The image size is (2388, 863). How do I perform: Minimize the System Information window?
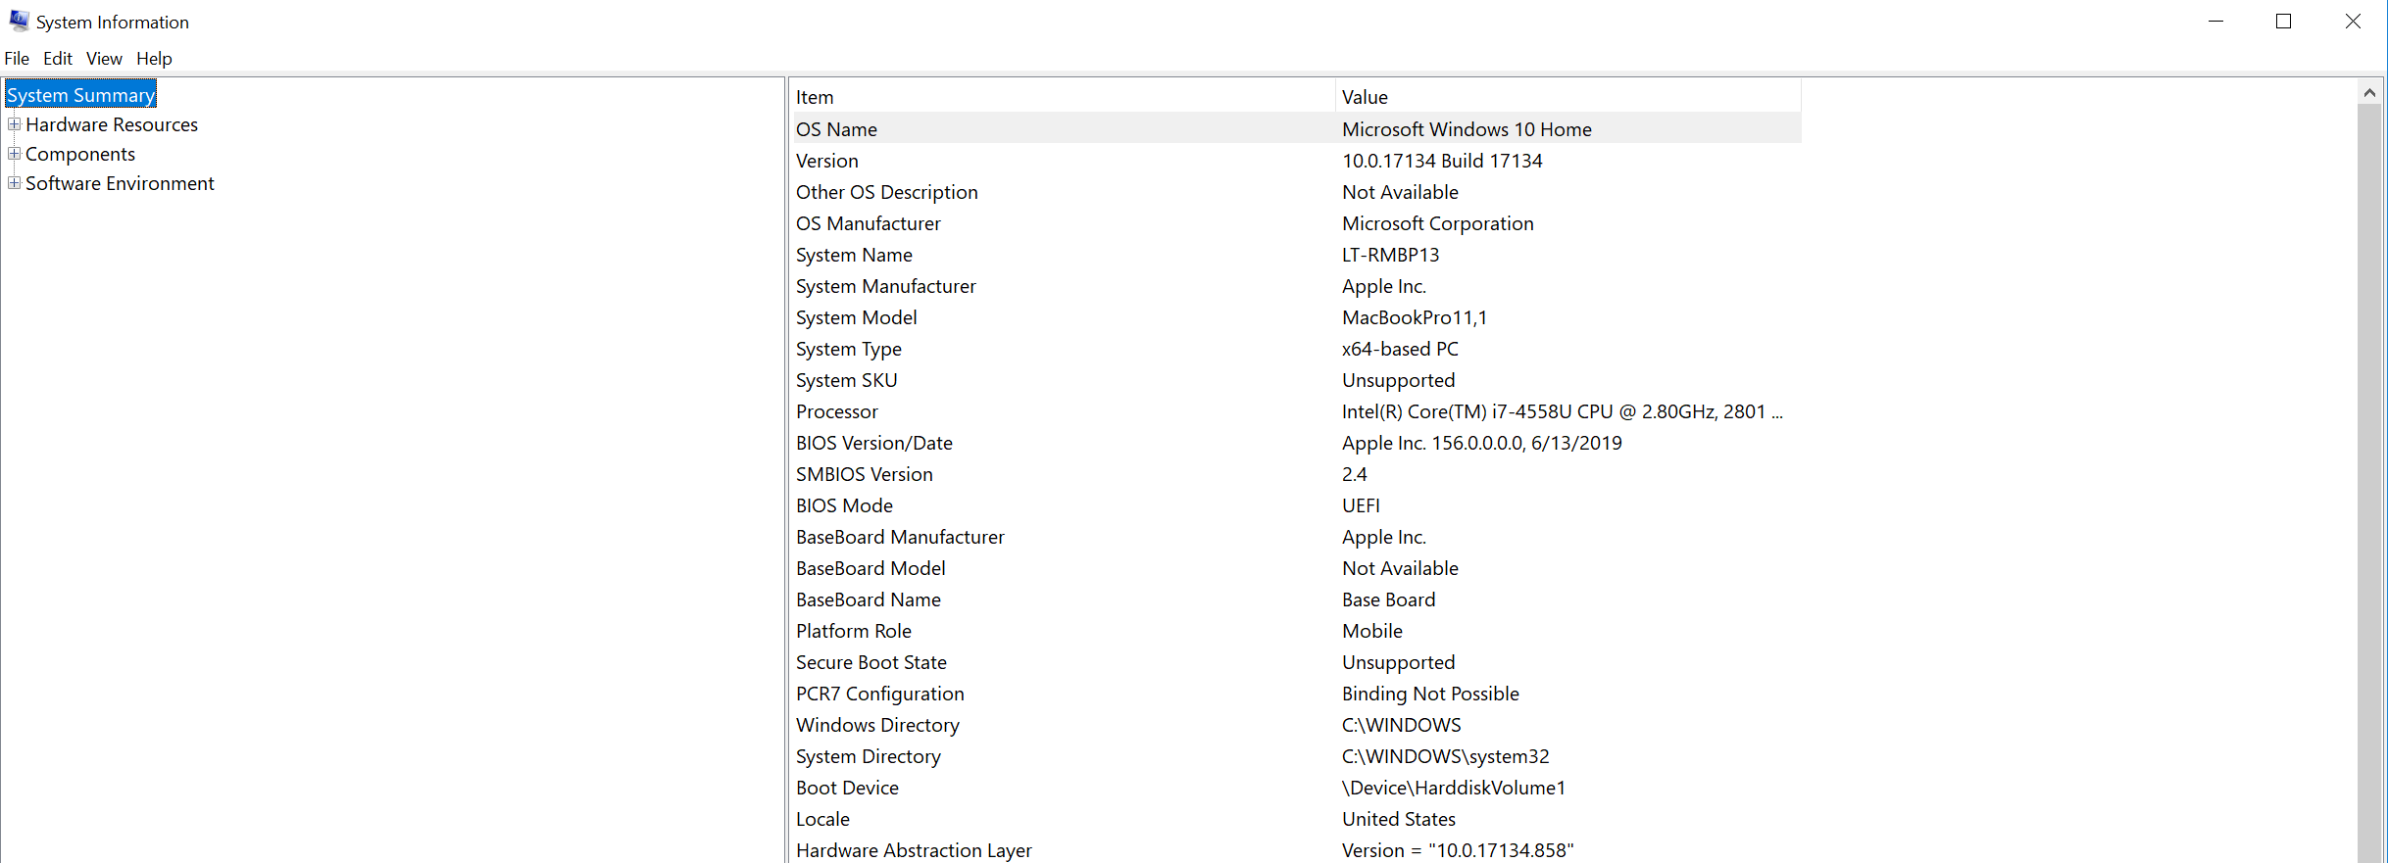2215,22
